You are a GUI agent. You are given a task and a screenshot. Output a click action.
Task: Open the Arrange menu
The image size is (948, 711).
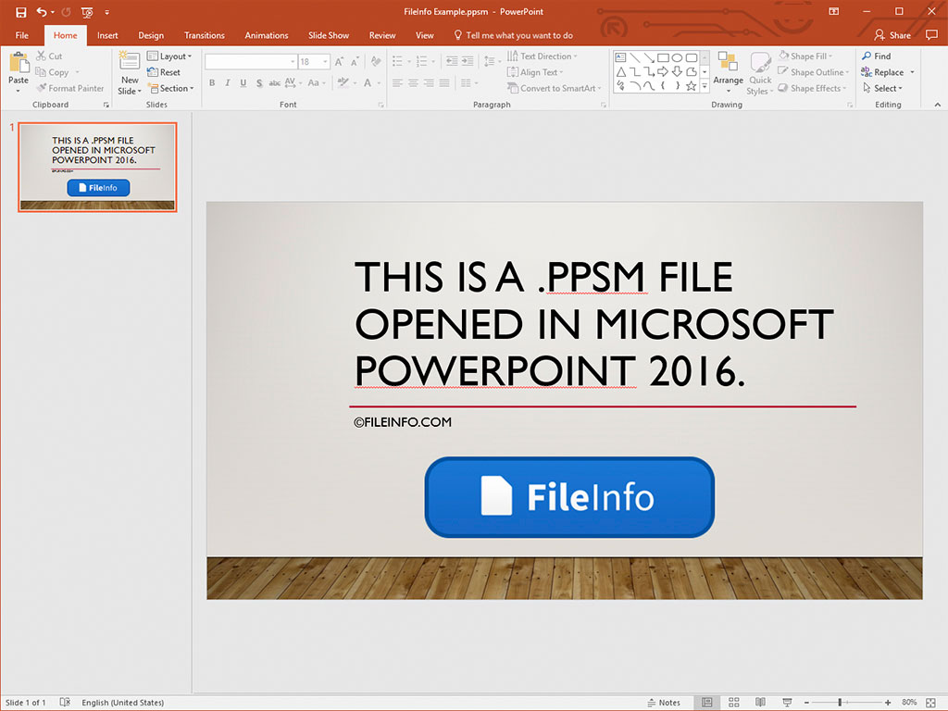click(728, 72)
